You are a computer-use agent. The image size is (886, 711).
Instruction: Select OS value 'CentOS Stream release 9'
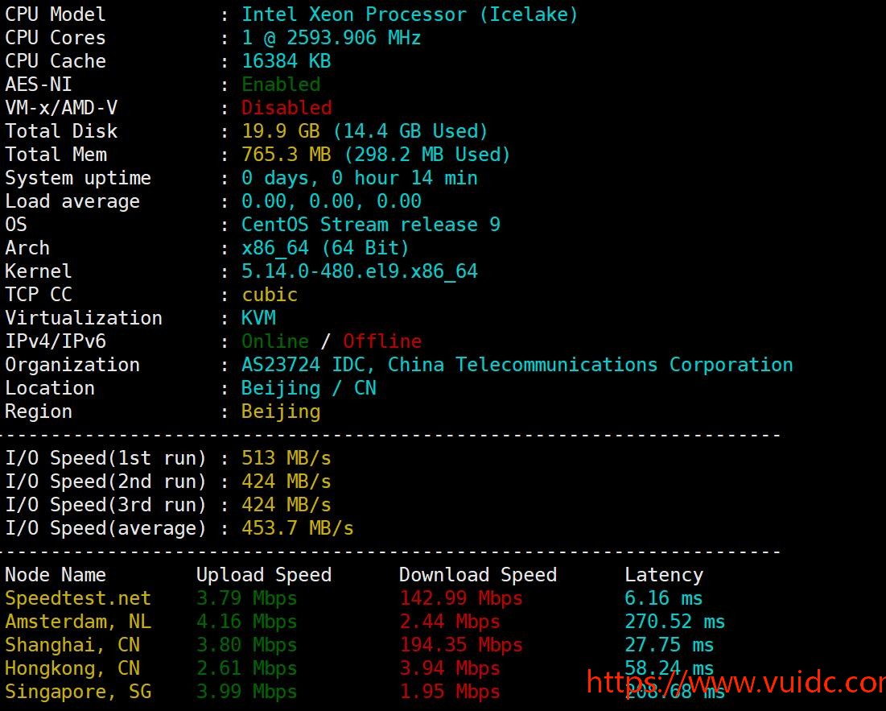click(371, 225)
